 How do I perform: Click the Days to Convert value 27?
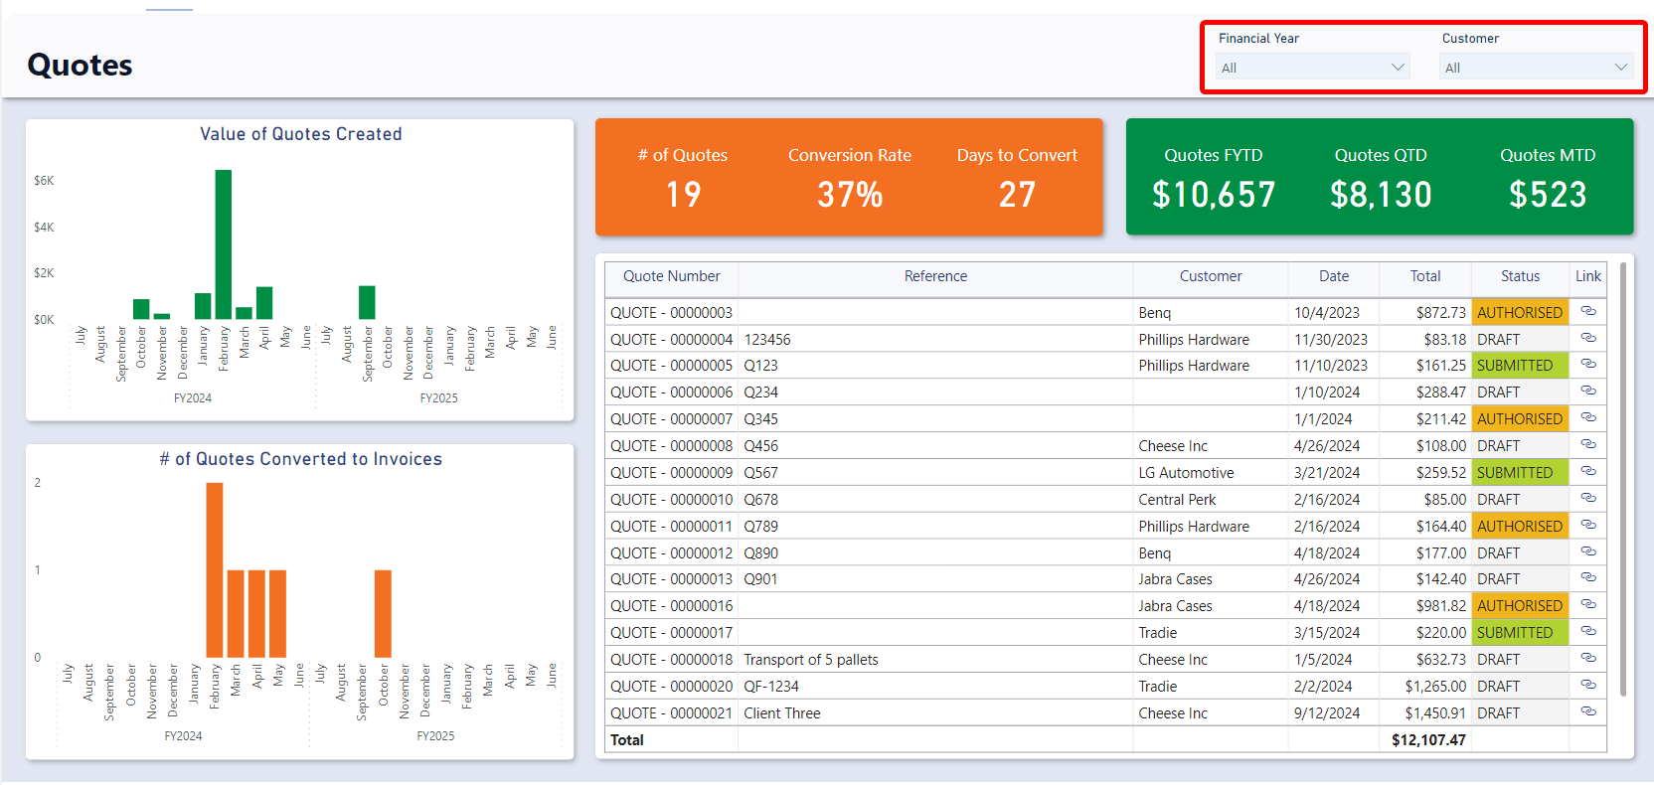pyautogui.click(x=1017, y=194)
